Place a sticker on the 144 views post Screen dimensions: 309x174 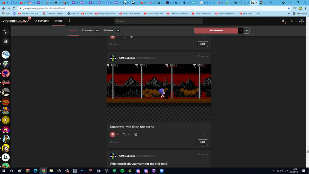click(131, 36)
